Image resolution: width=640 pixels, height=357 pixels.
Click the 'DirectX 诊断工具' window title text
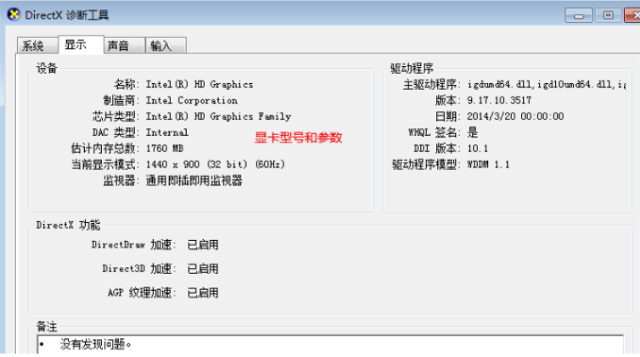(68, 15)
